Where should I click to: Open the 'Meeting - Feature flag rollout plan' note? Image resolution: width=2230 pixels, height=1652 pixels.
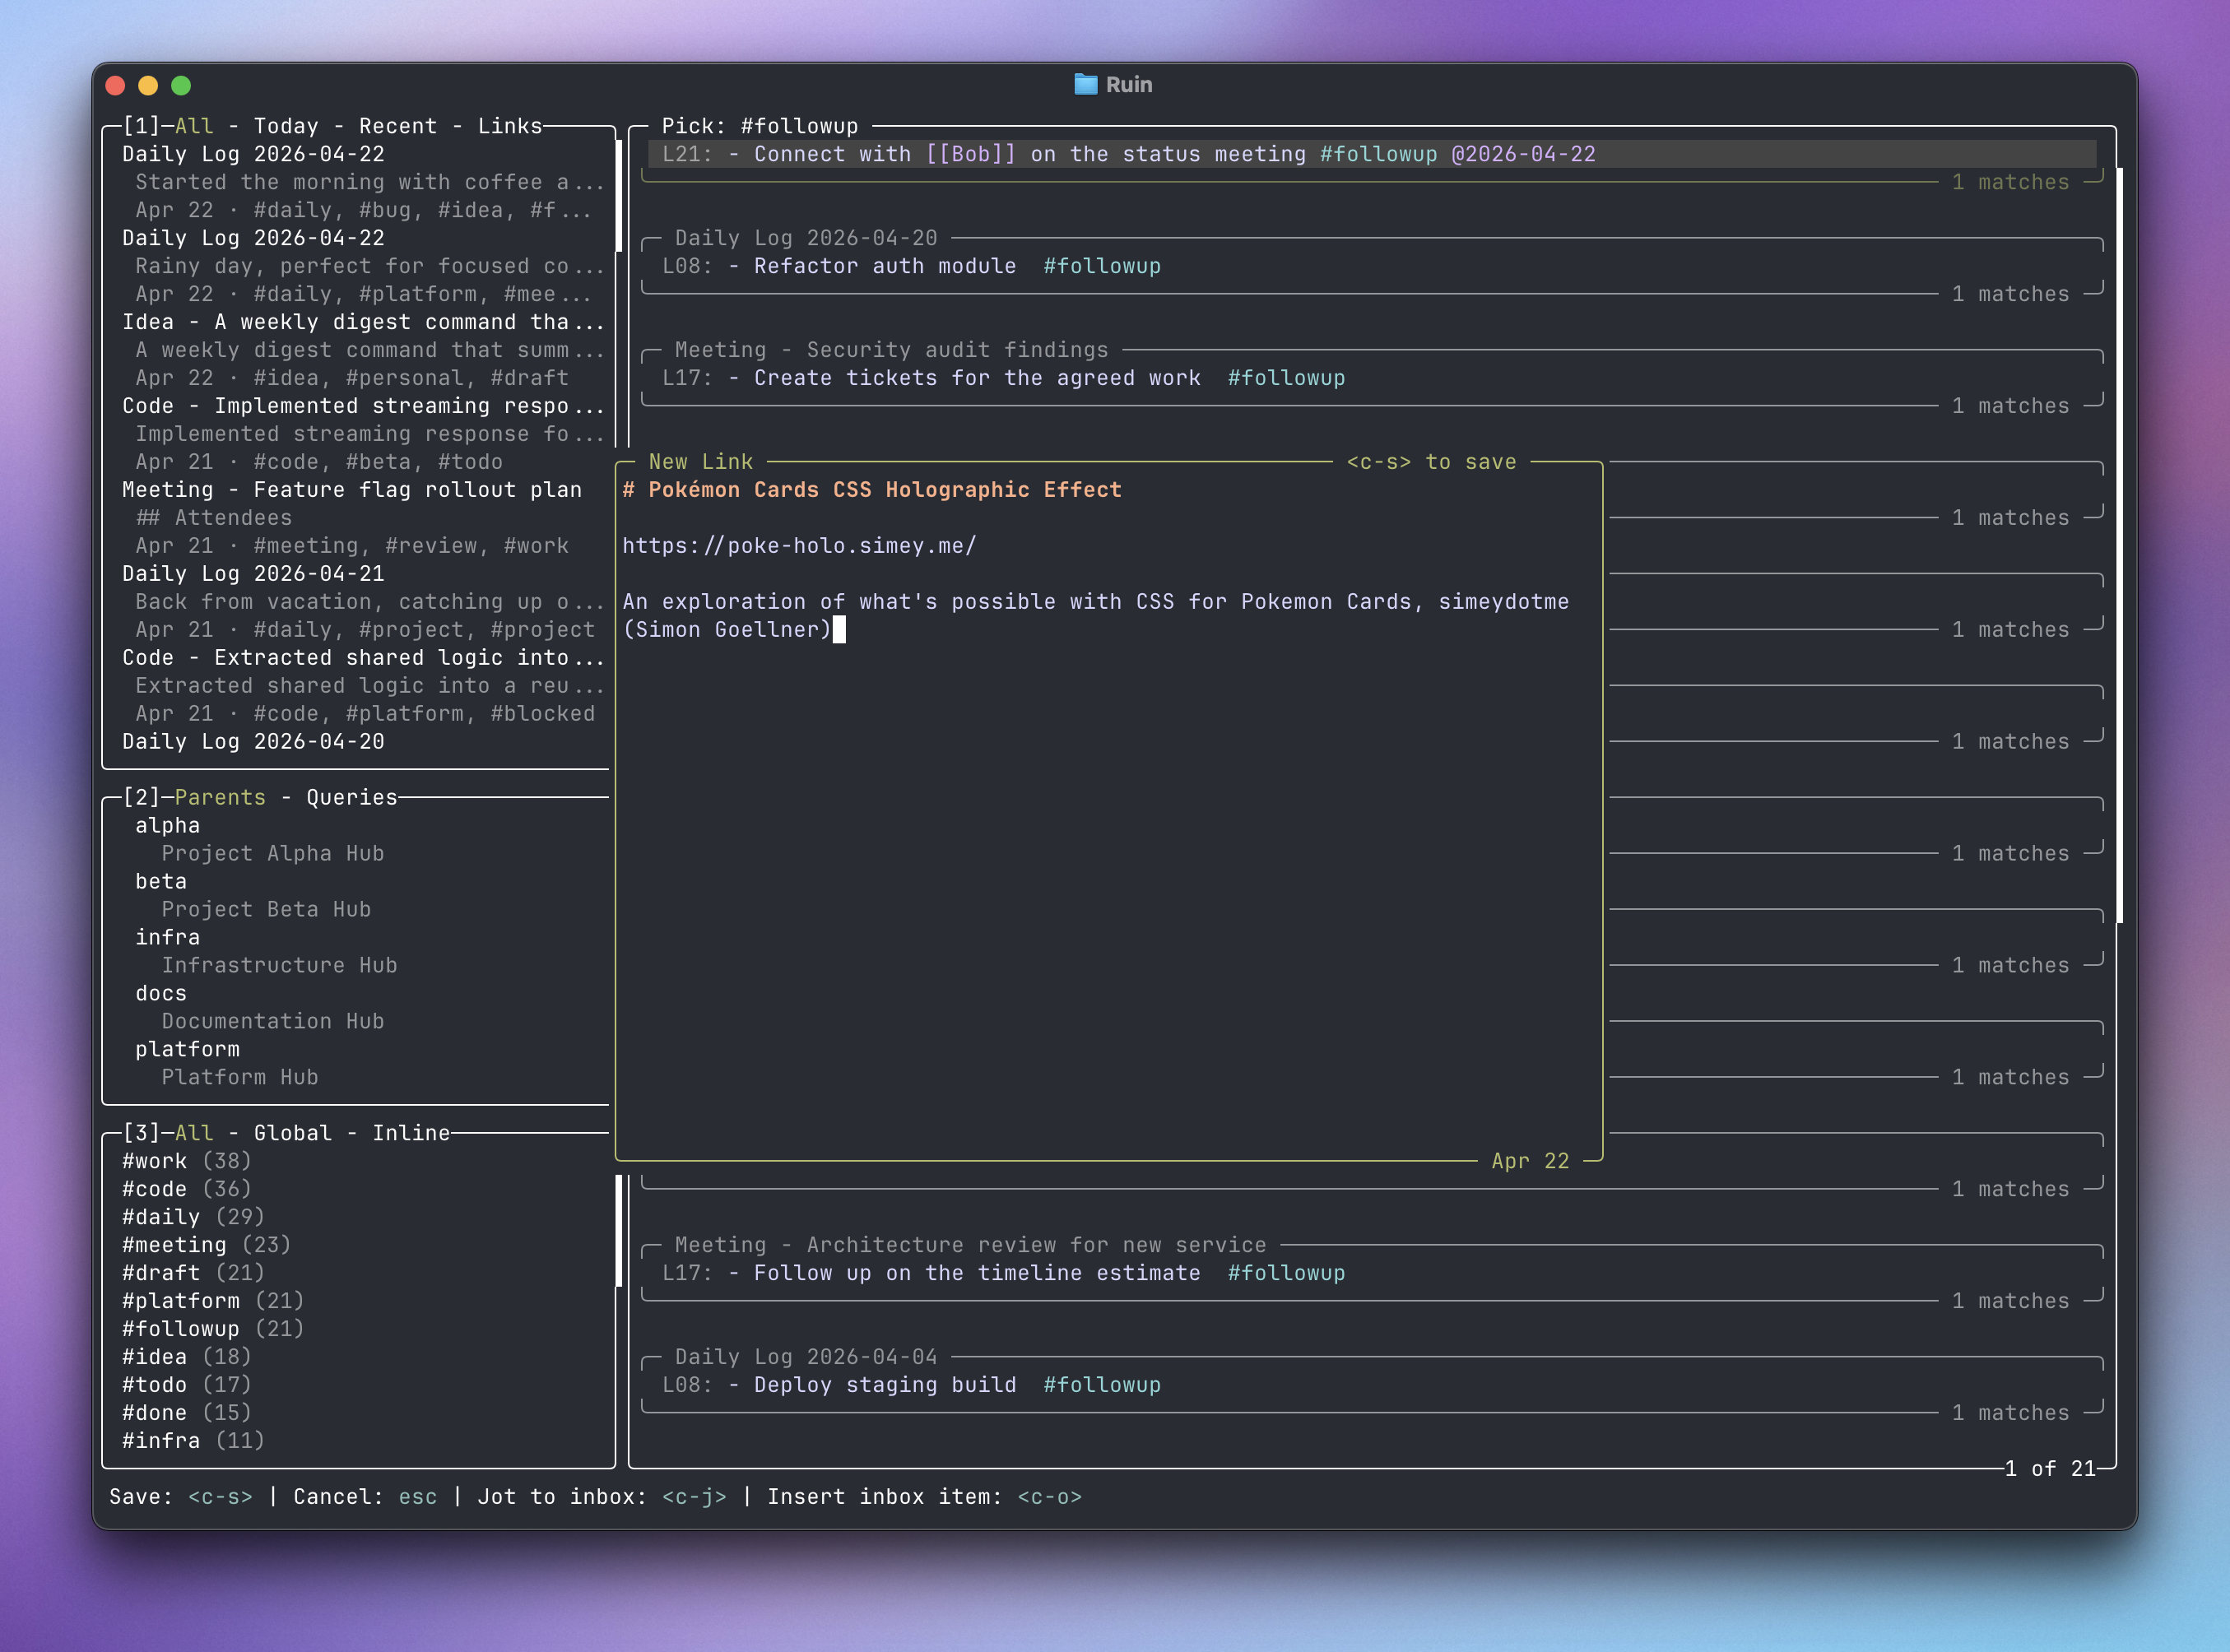click(x=351, y=489)
